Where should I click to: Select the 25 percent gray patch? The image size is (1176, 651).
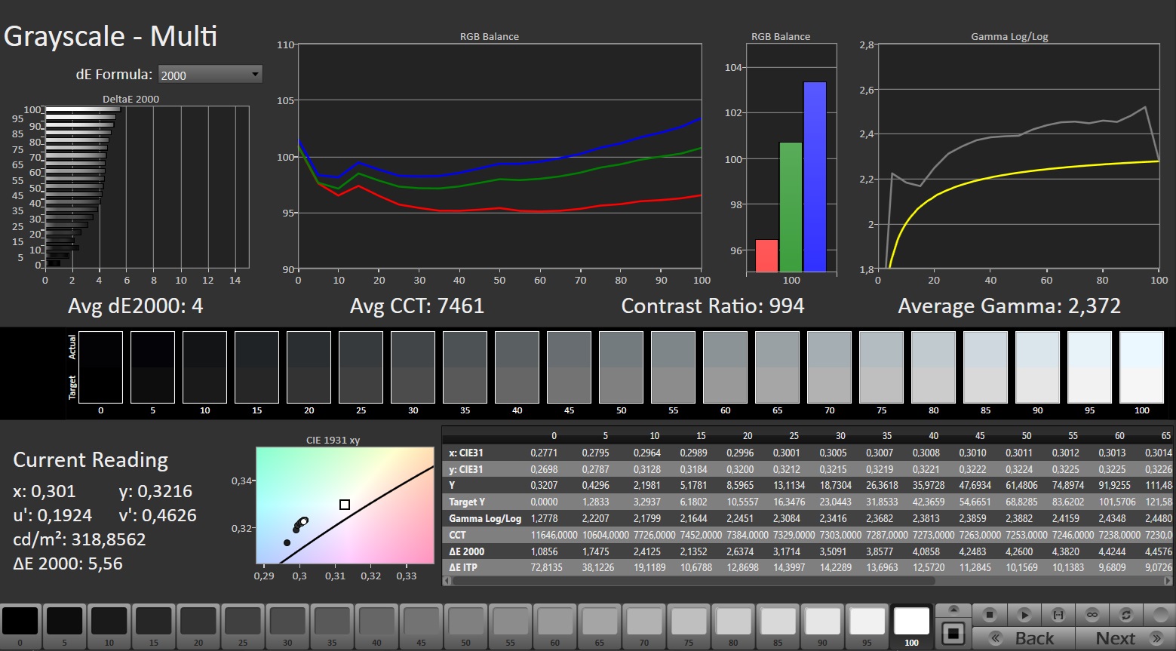click(x=243, y=622)
